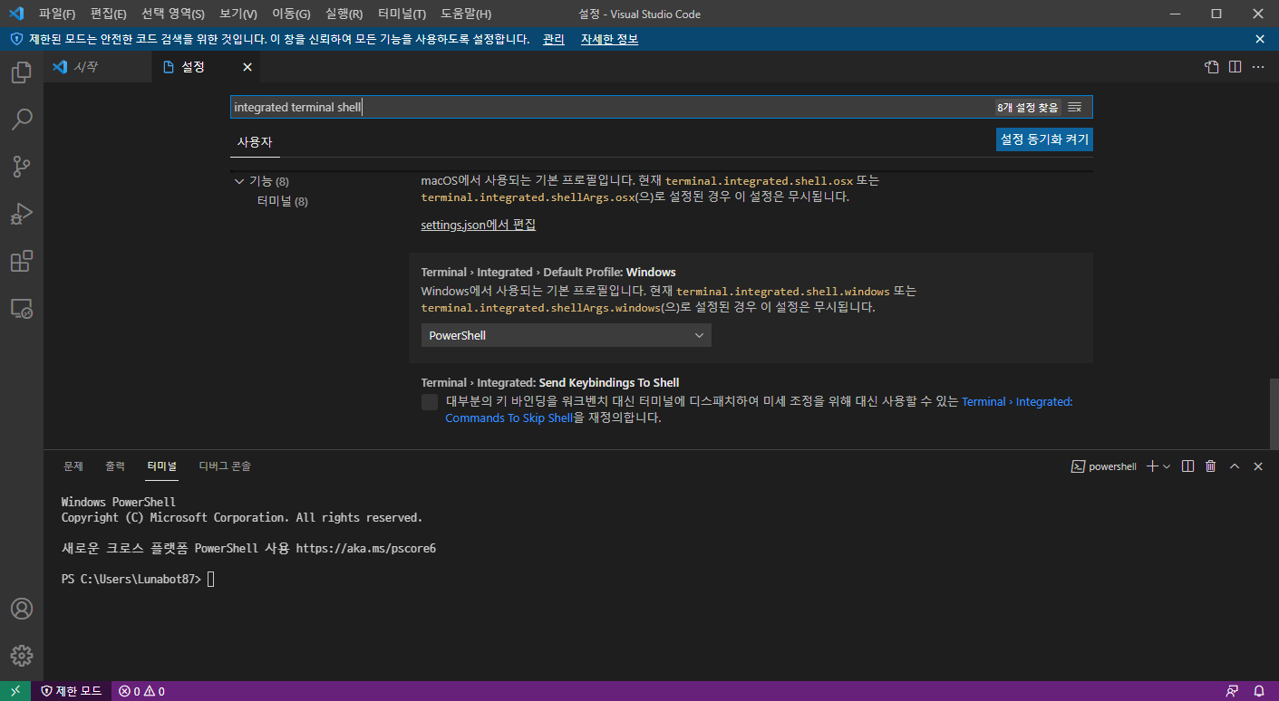This screenshot has width=1279, height=701.
Task: Switch to the 시작 editor tab
Action: pyautogui.click(x=96, y=67)
